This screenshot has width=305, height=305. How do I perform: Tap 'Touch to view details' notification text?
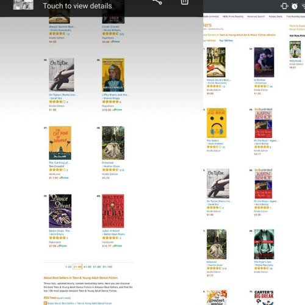[77, 6]
